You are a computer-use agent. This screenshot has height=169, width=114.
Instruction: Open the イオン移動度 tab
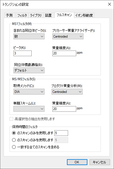click(84, 15)
